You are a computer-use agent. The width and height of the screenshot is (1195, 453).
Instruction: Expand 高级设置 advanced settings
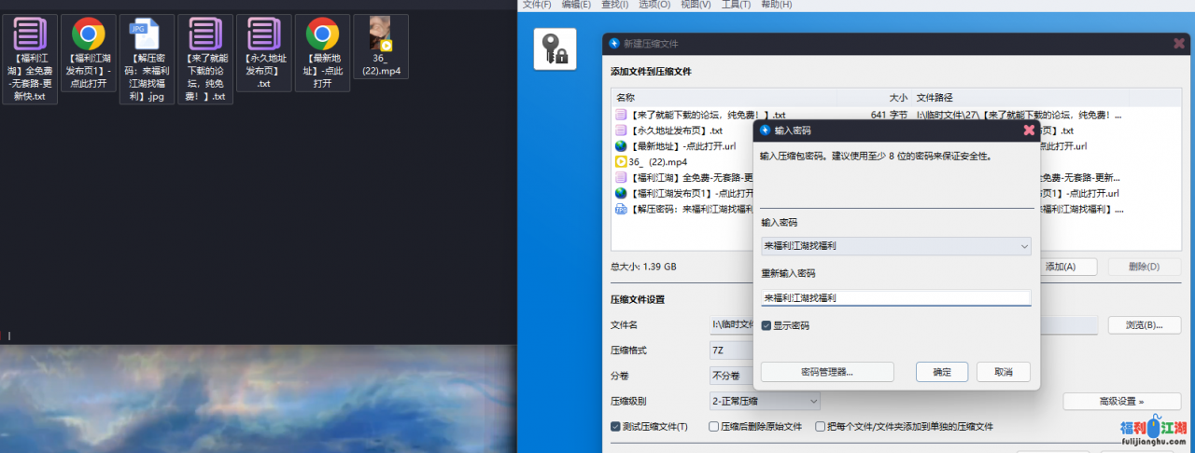click(1119, 401)
